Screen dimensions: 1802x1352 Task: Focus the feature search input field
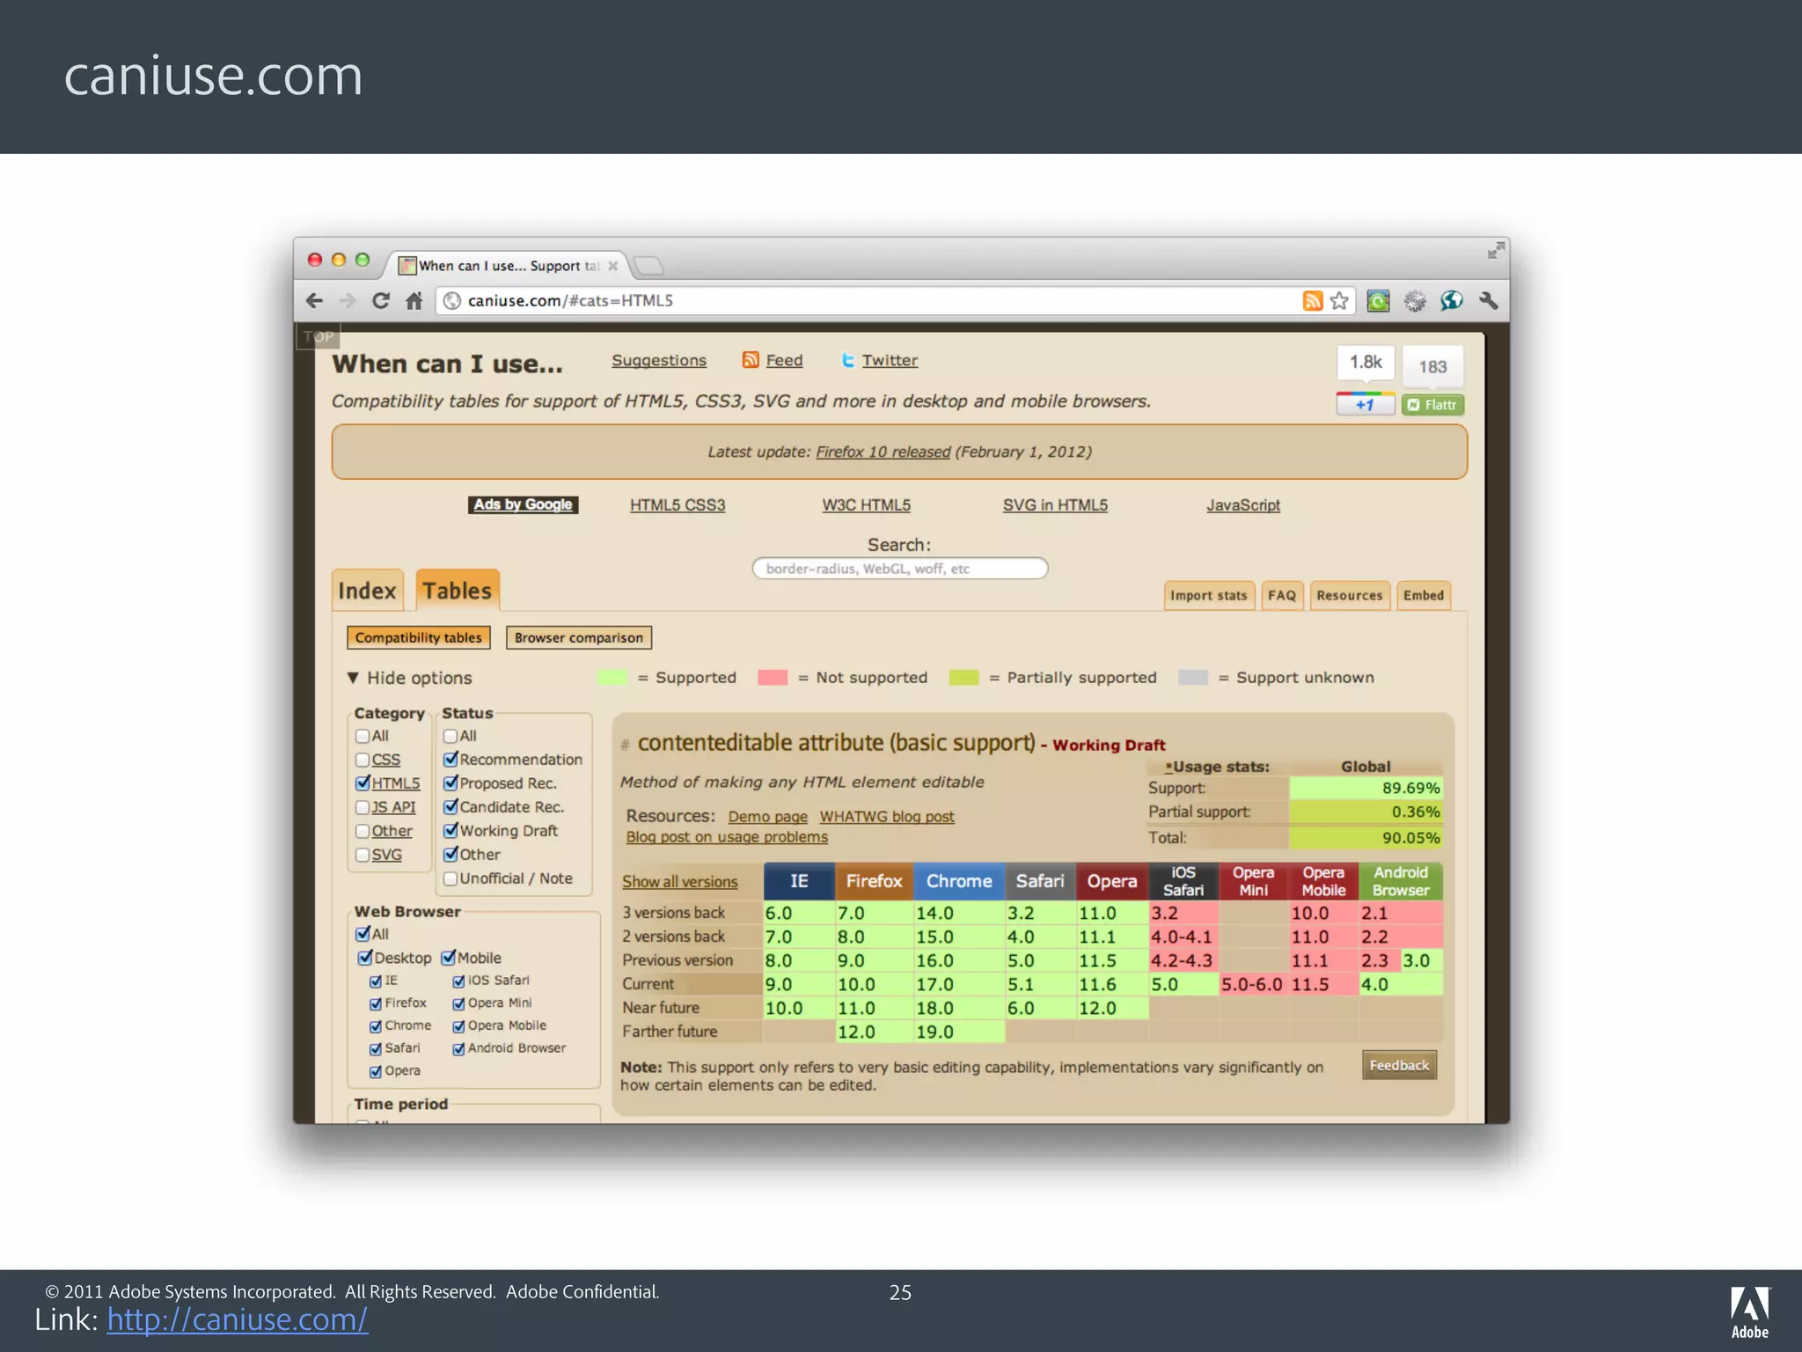(900, 569)
